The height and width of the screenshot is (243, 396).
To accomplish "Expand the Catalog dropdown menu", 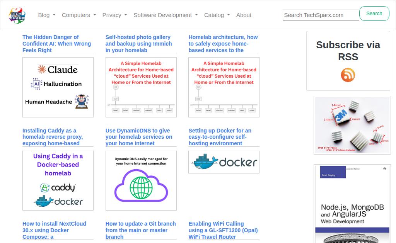I will tap(217, 15).
